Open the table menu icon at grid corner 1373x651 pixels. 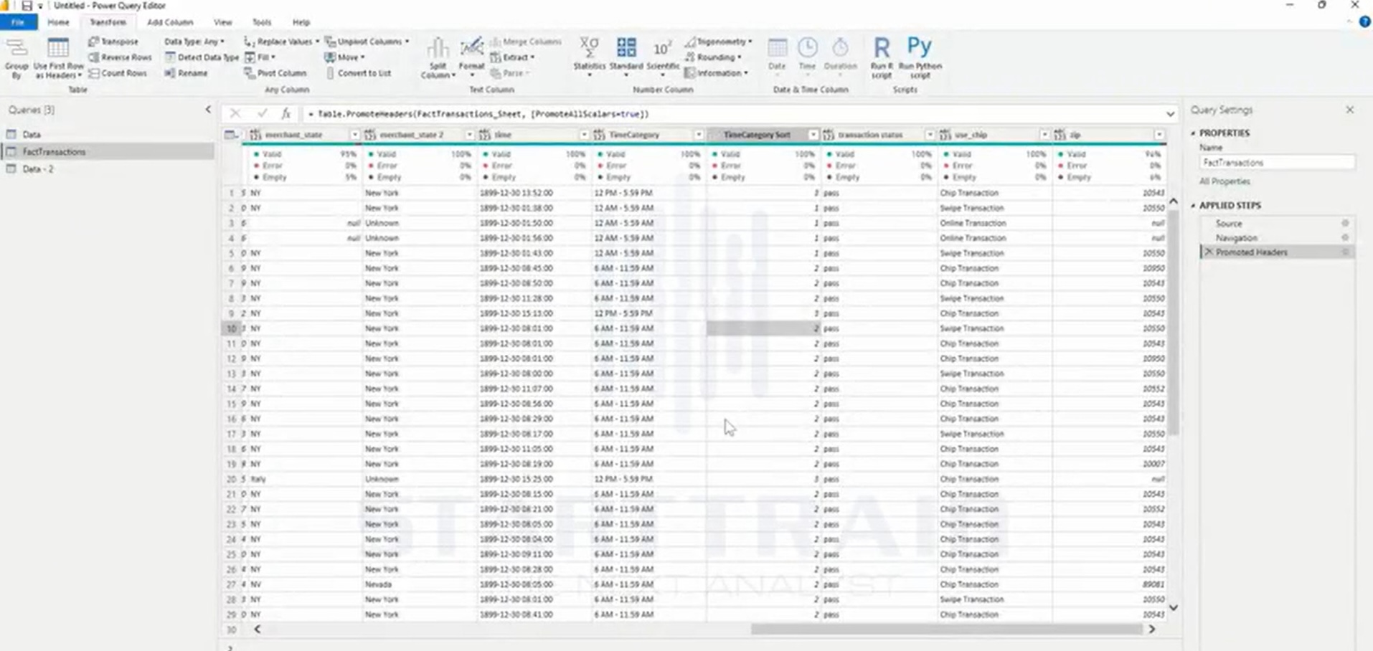click(x=231, y=135)
